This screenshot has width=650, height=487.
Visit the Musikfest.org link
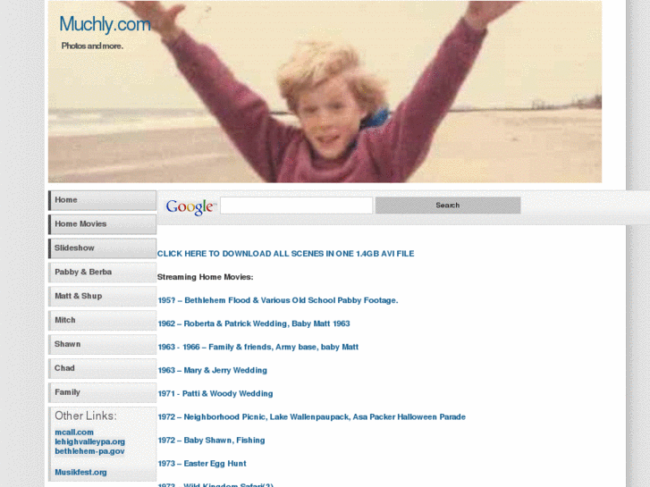click(x=80, y=473)
